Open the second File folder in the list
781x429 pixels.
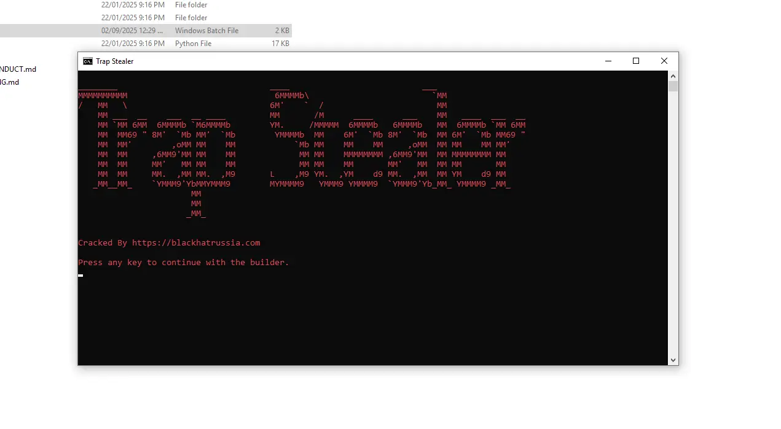[190, 17]
